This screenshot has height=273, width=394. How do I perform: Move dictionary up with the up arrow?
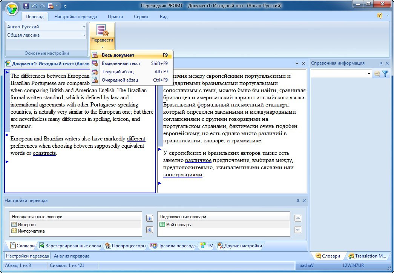coord(298,218)
